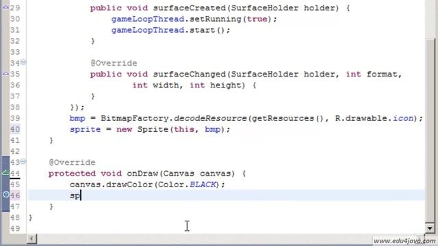Click the typed text 'sp' on line 46
Image resolution: width=438 pixels, height=246 pixels.
[75, 196]
